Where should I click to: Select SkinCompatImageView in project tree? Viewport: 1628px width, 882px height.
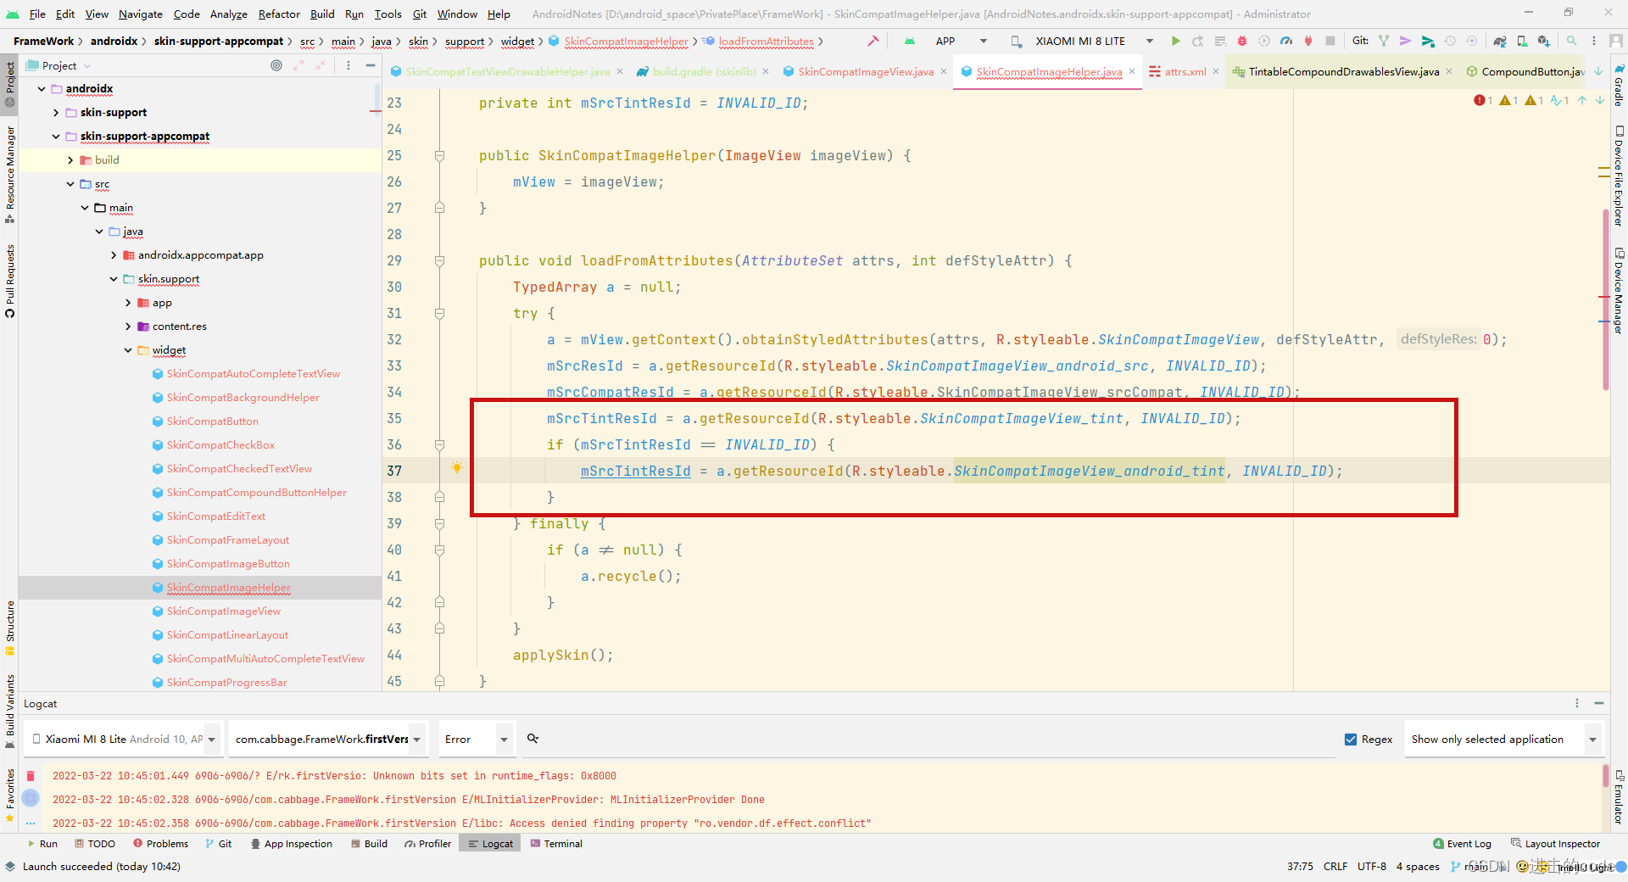pyautogui.click(x=224, y=611)
